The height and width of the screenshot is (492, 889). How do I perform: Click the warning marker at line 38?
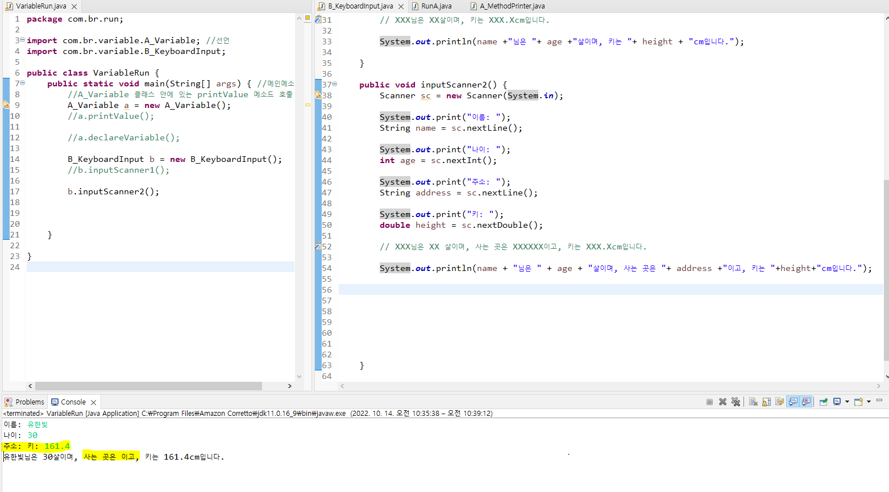(318, 95)
